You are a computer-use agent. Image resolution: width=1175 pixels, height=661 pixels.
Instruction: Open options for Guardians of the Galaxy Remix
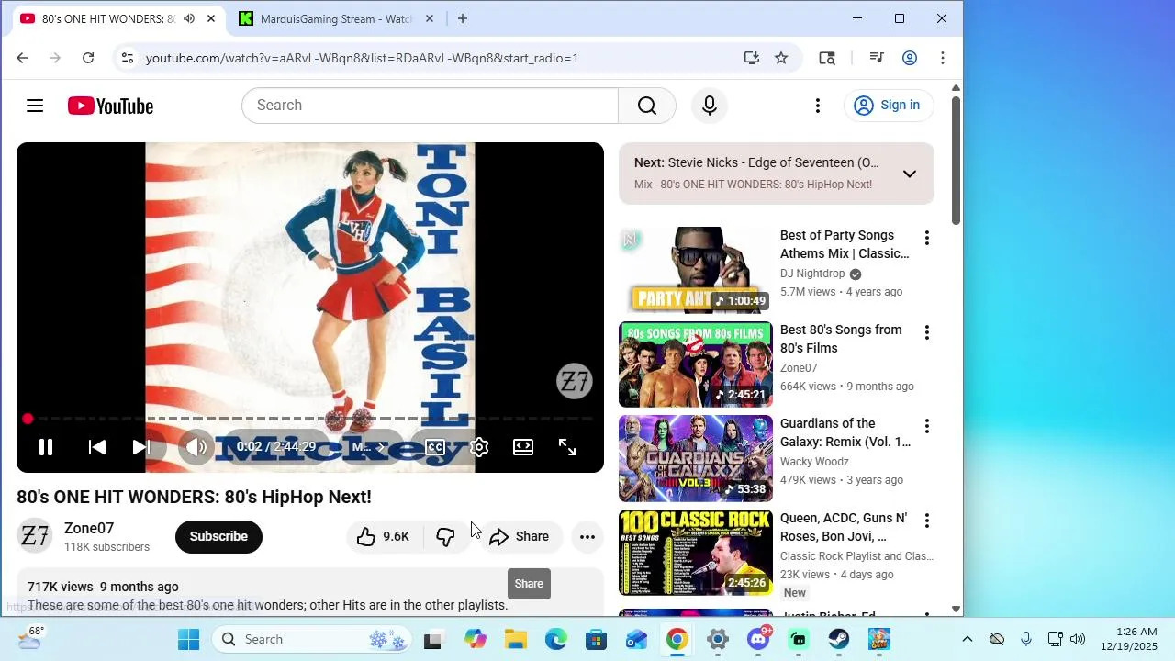(927, 426)
